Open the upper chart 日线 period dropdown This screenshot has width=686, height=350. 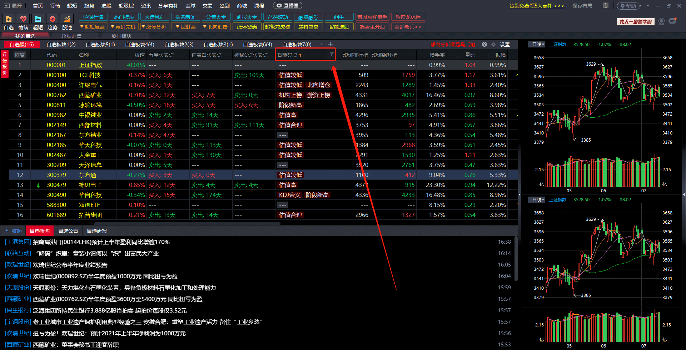[x=537, y=45]
